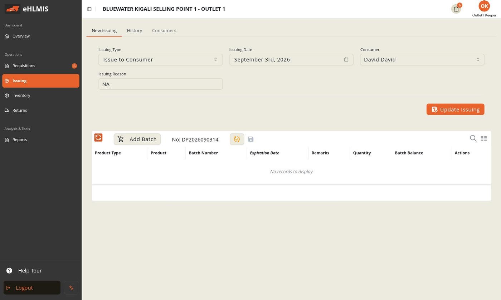Click the Bluewater Kigali outlet title
Viewport: 501px width, 300px height.
pos(164,9)
